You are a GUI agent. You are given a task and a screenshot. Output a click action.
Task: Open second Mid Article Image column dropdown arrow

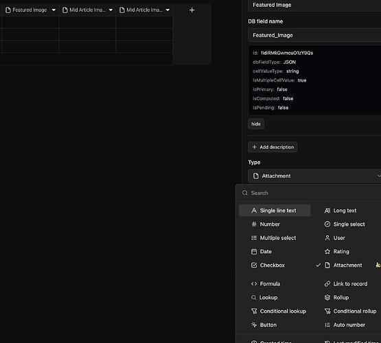pyautogui.click(x=168, y=10)
